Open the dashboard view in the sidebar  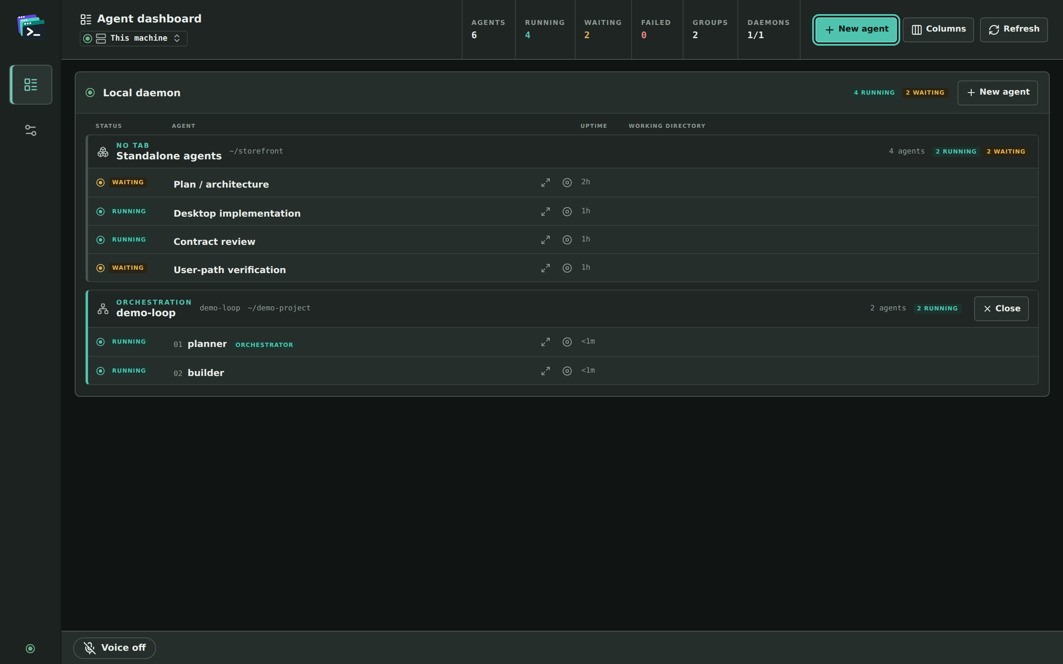tap(31, 85)
